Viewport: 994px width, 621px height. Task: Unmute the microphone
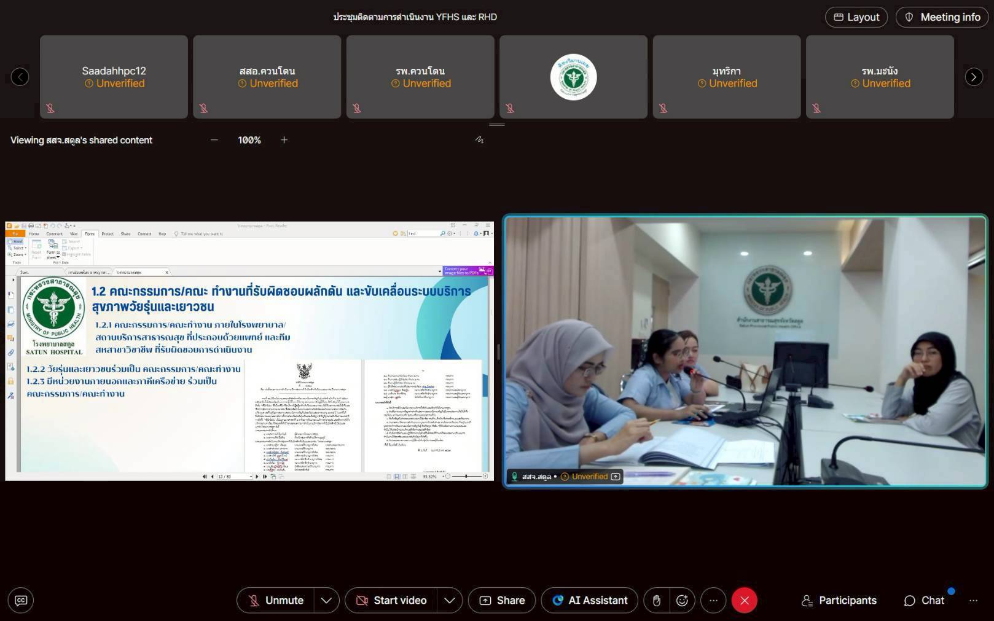click(x=276, y=600)
